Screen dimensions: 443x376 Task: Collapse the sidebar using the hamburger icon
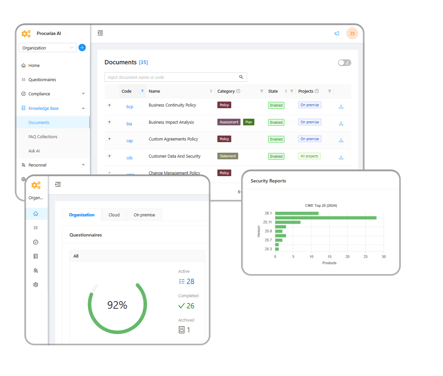[100, 33]
